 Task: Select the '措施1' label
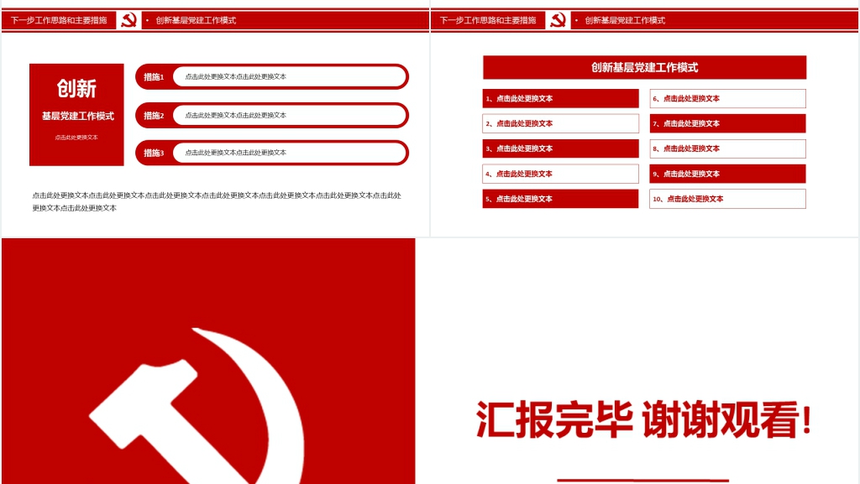point(154,76)
